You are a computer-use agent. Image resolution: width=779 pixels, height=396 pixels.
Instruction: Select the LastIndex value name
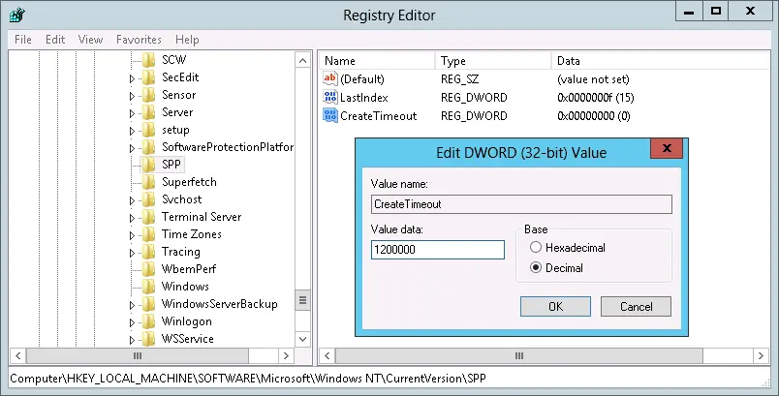363,97
